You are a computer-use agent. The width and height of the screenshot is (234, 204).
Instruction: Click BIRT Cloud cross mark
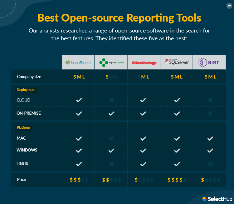[210, 100]
